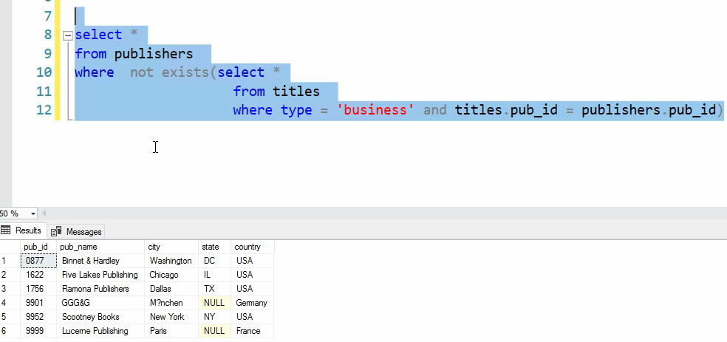Click the USA cell in Scootney Books row

pyautogui.click(x=252, y=317)
